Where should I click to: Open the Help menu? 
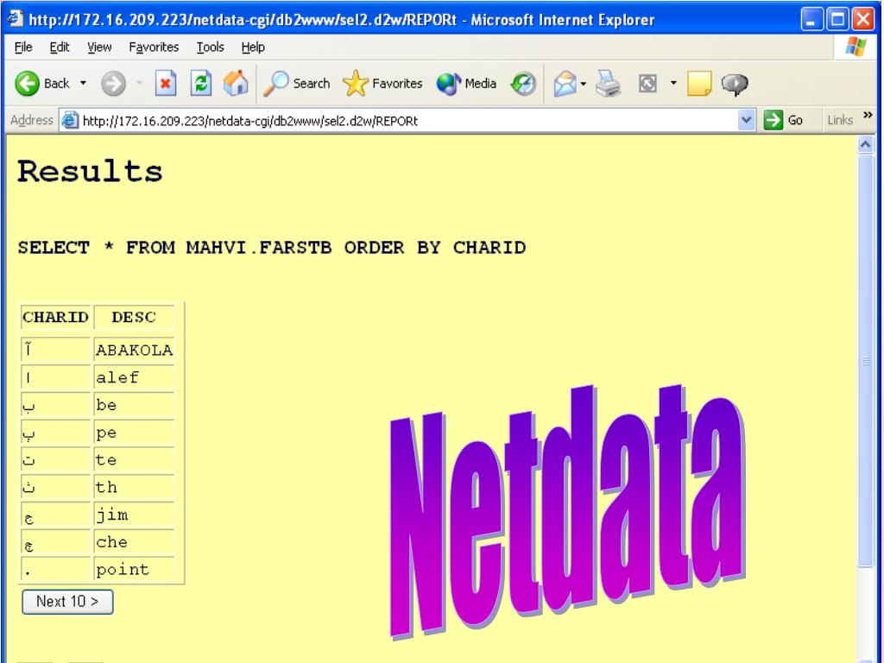253,47
